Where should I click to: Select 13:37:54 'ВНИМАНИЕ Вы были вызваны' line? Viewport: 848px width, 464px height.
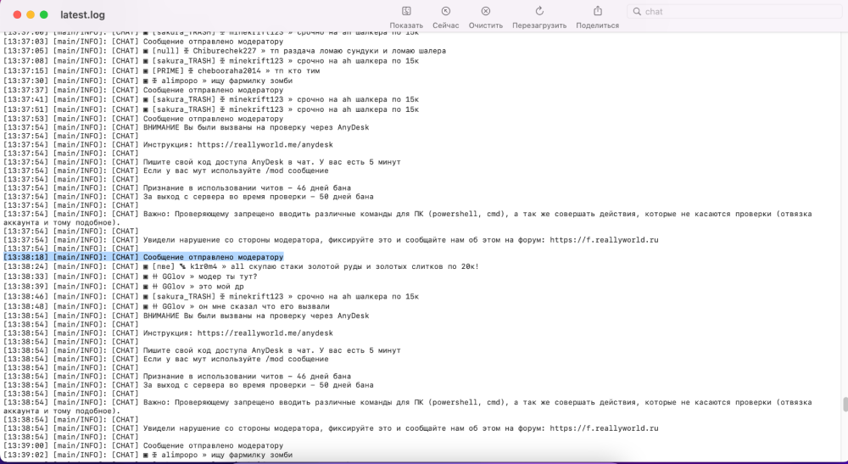[x=186, y=127]
